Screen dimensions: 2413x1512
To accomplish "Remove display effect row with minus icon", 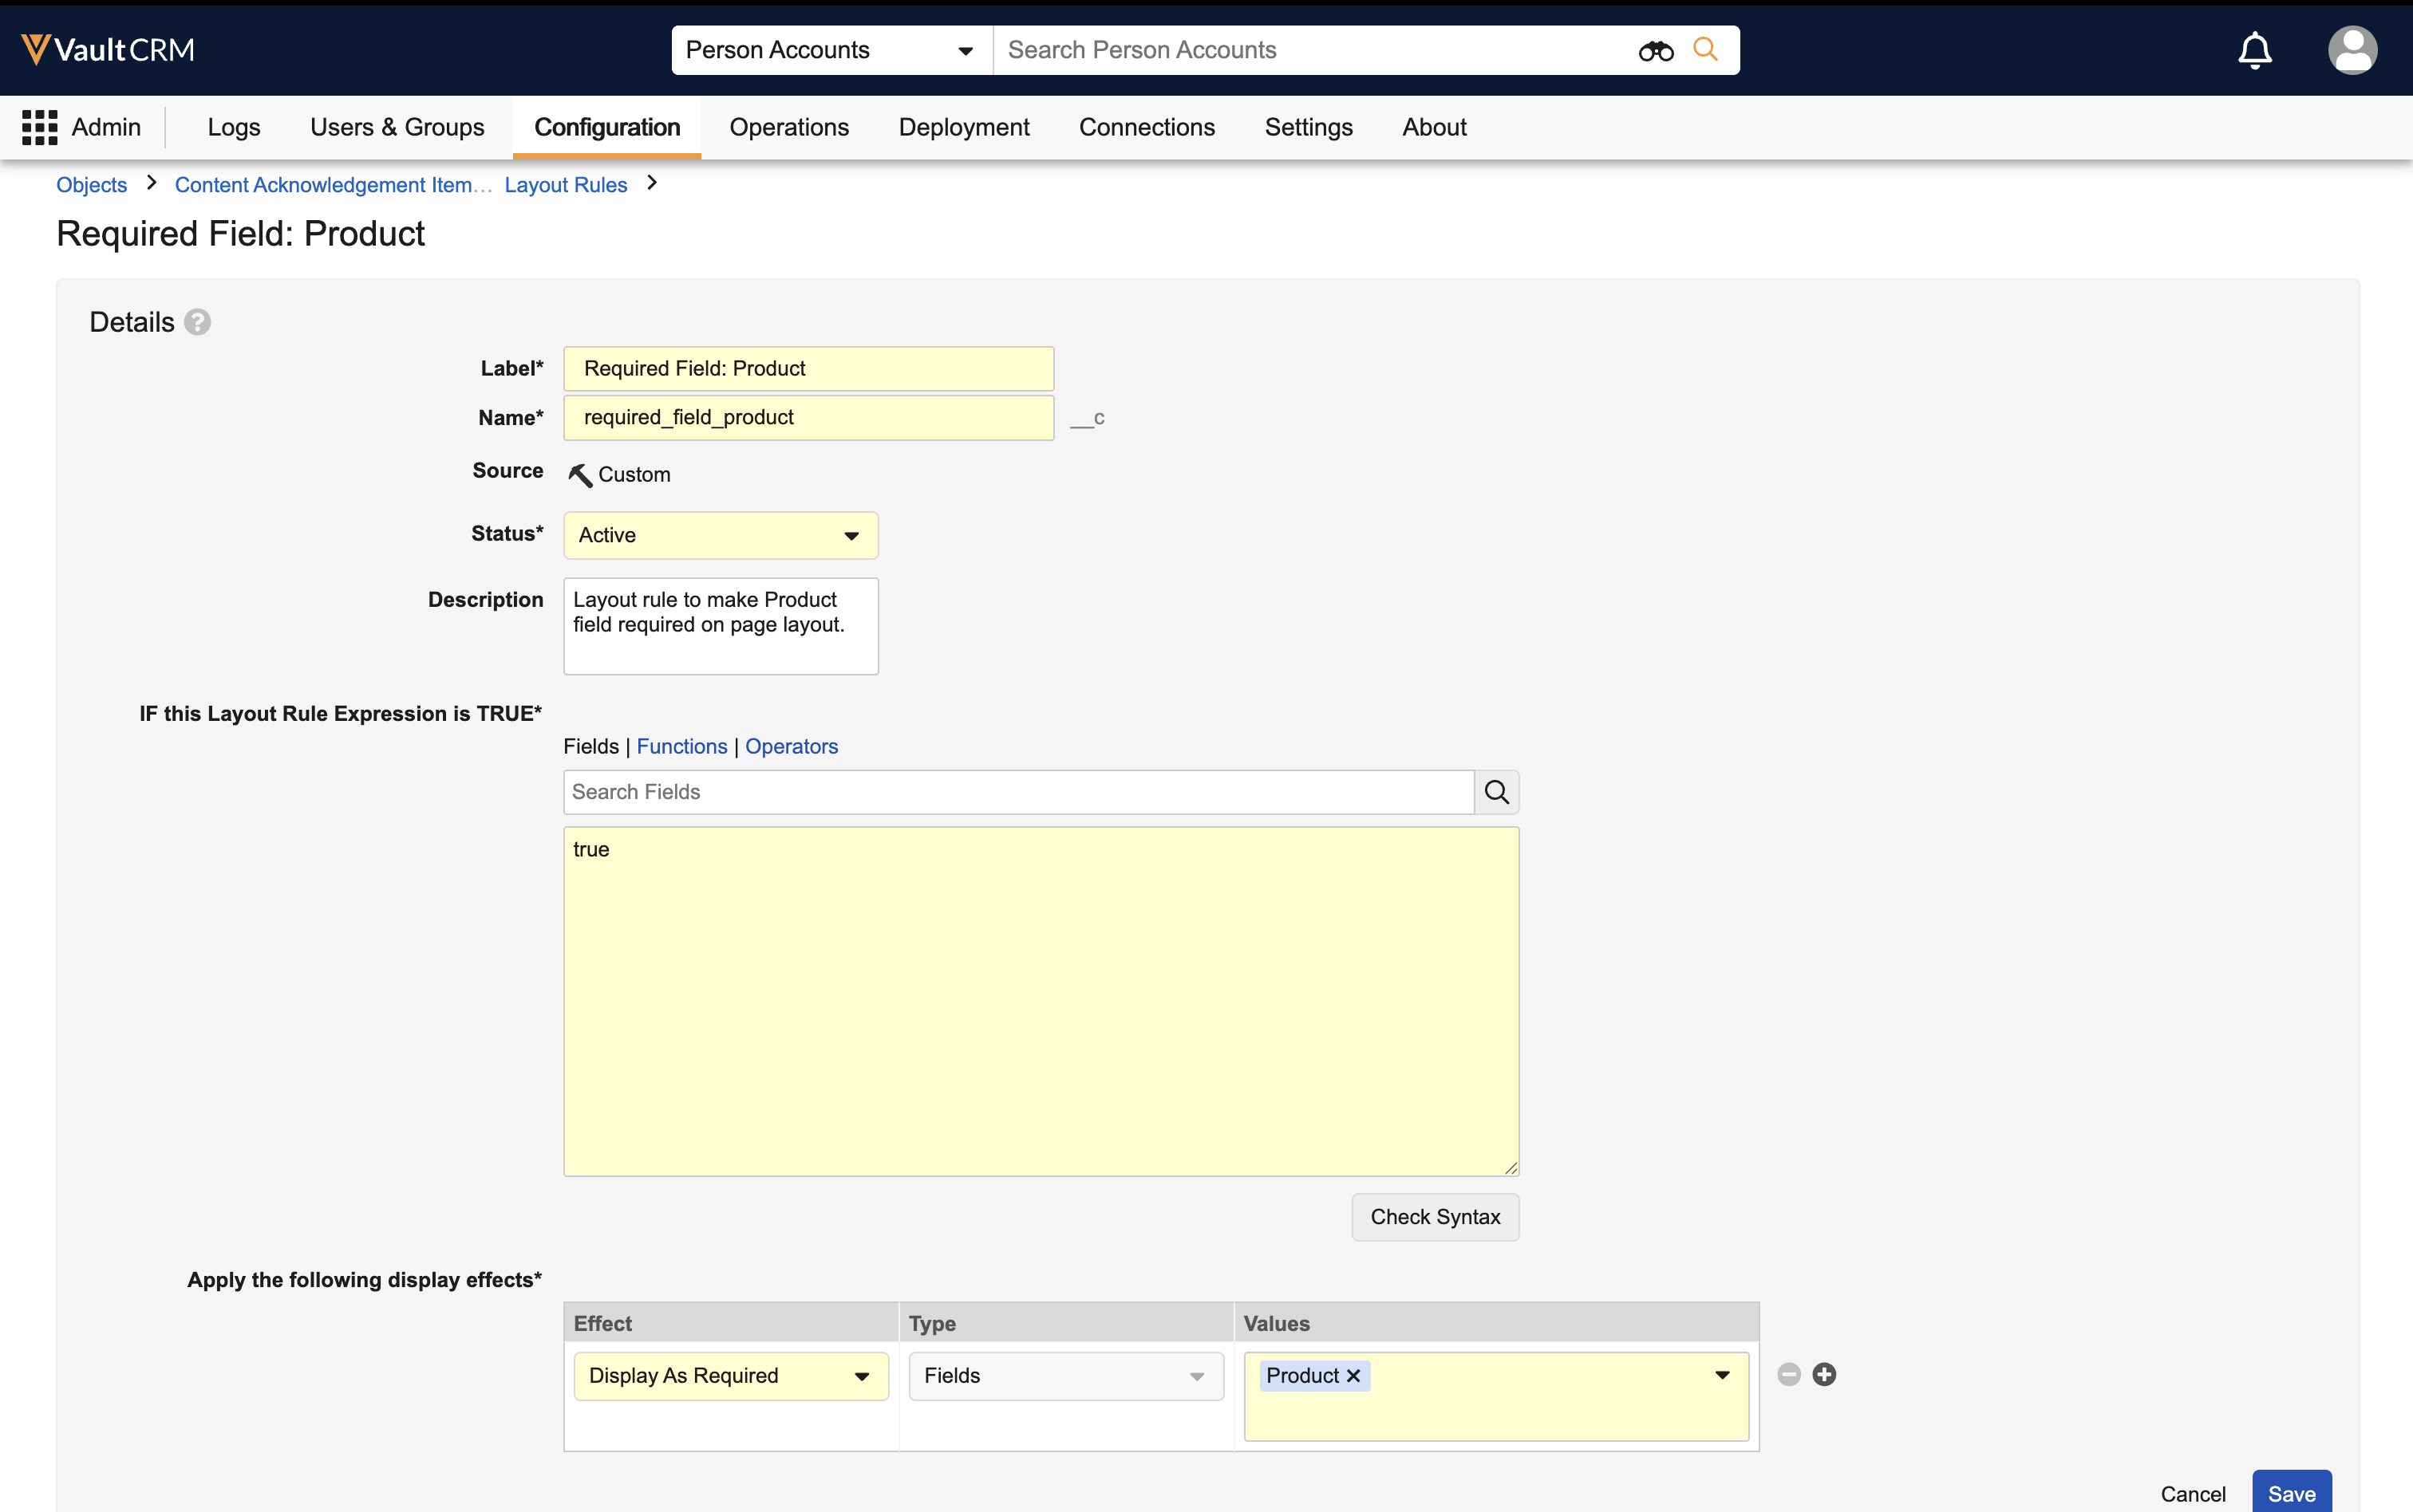I will pos(1789,1374).
